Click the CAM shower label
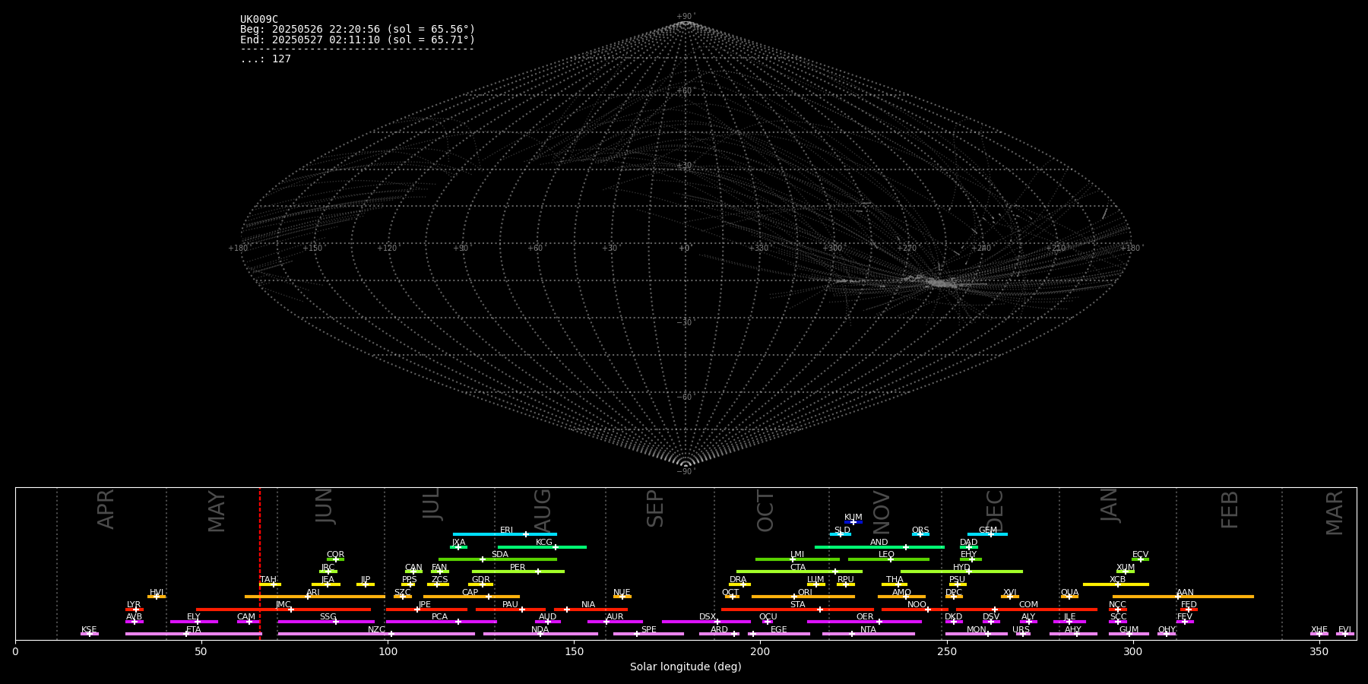 (x=246, y=617)
